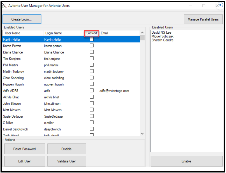This screenshot has width=226, height=173.
Task: Select the Diana Chance user row
Action: tap(71, 52)
